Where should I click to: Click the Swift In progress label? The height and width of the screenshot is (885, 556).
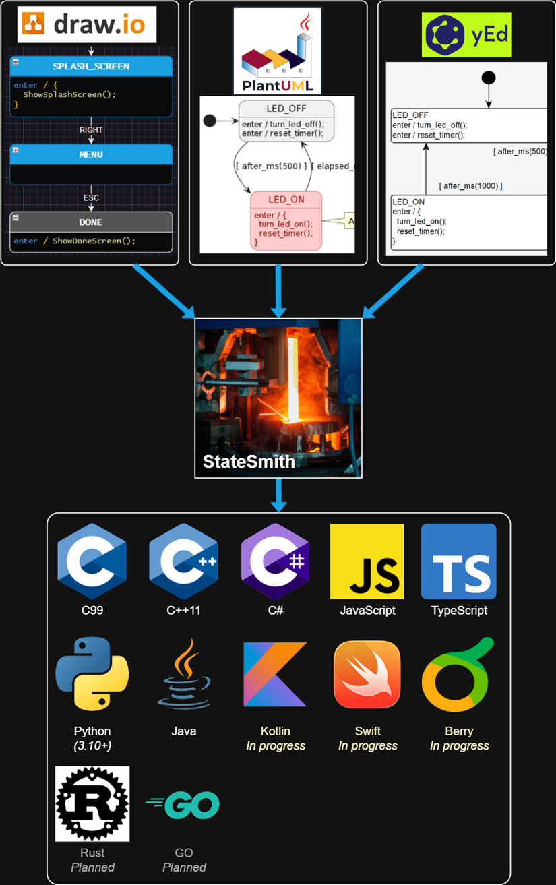367,739
